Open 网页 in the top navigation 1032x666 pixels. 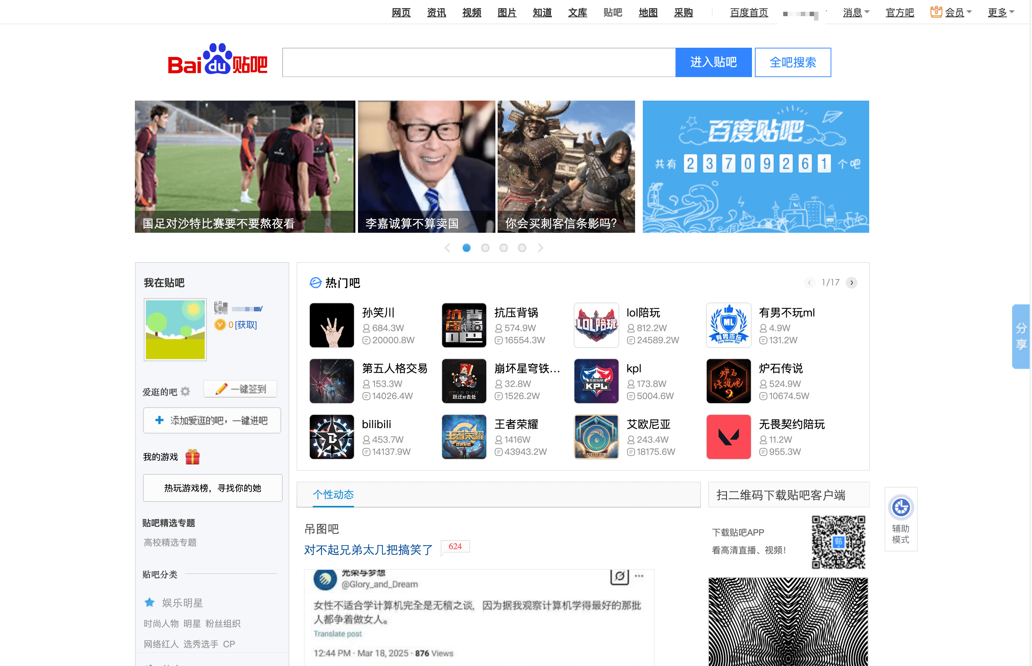(x=401, y=12)
